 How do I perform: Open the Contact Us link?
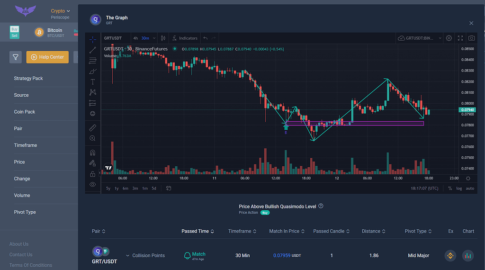pyautogui.click(x=21, y=254)
